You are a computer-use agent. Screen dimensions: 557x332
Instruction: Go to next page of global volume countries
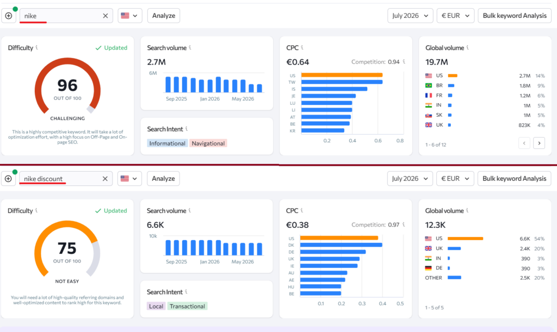click(539, 143)
